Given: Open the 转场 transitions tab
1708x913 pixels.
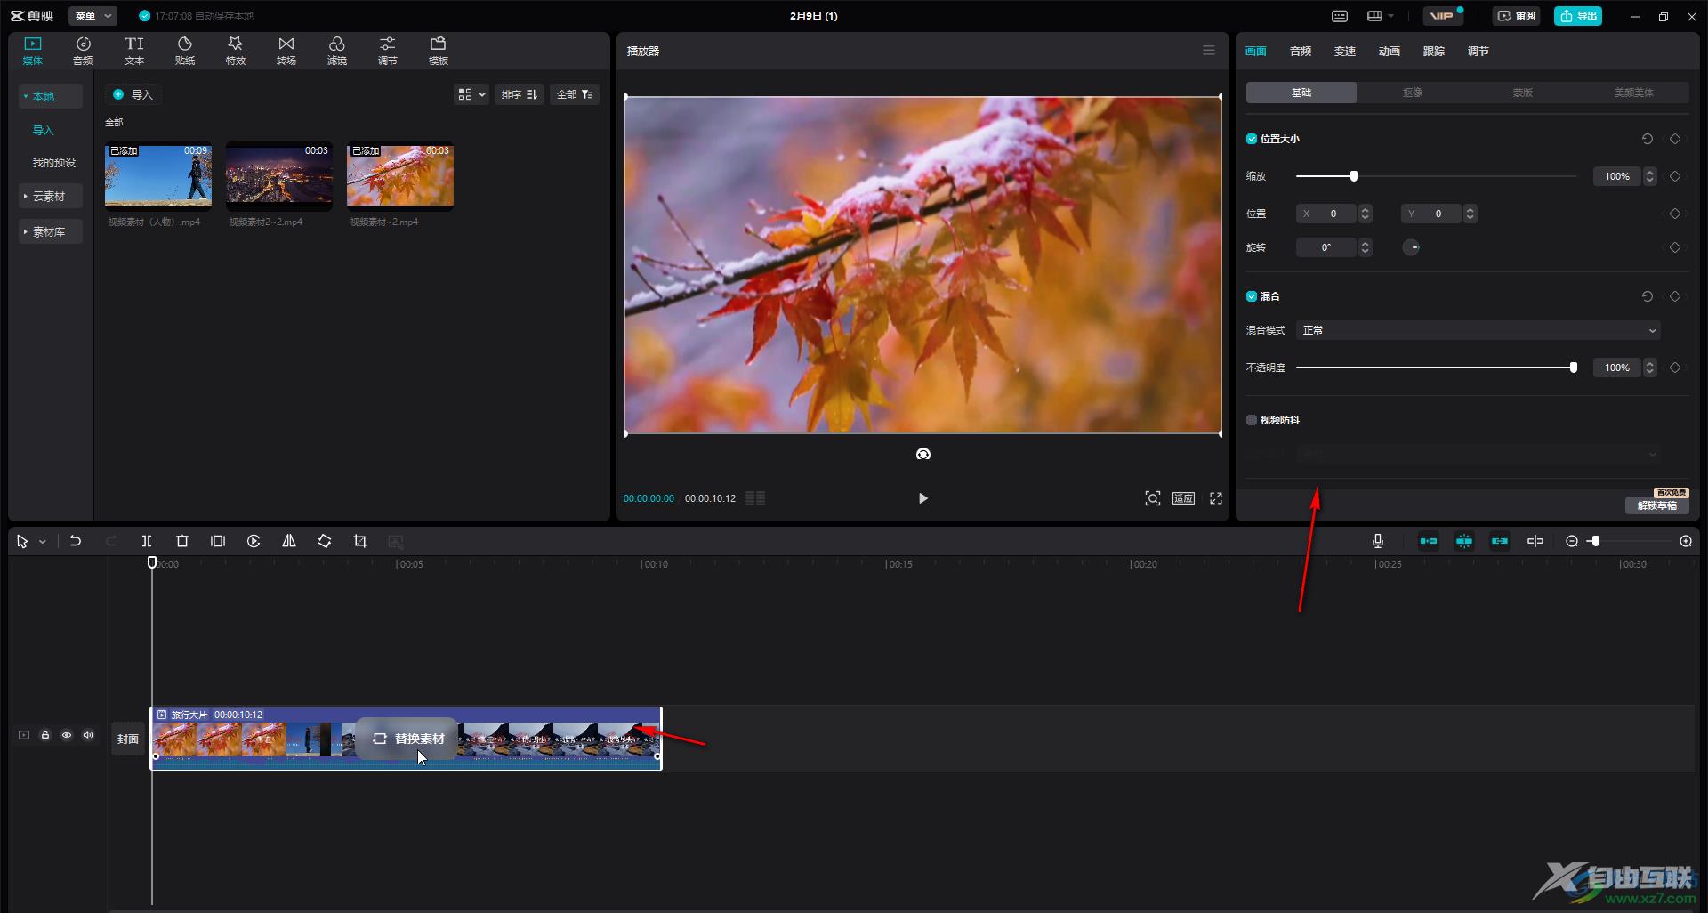Looking at the screenshot, I should coord(286,51).
